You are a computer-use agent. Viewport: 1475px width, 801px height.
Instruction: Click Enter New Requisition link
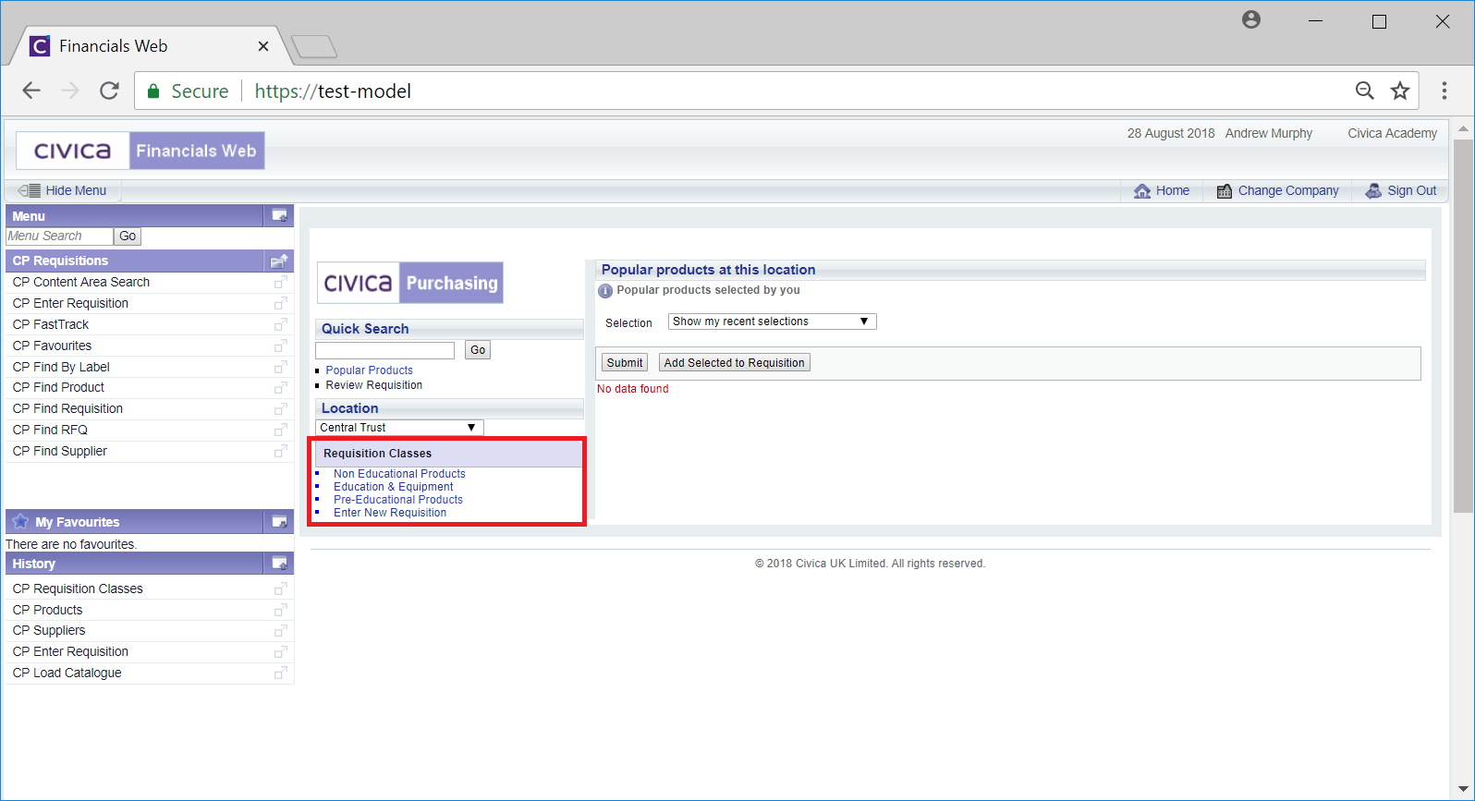click(x=390, y=513)
